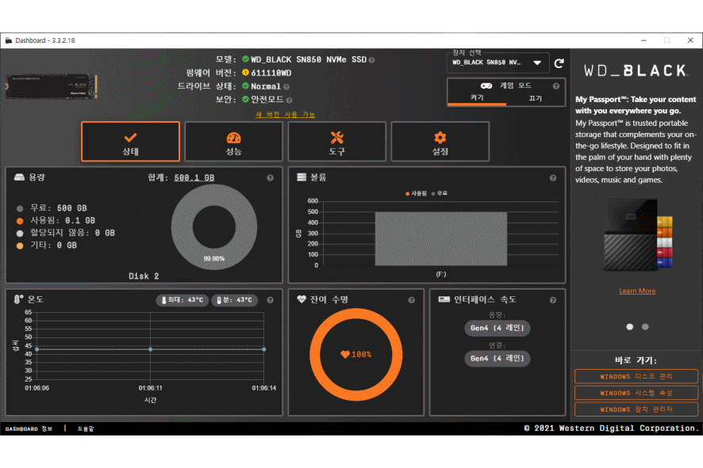Open WINDOWS 디스크 관리 shortcut
703x468 pixels.
636,376
